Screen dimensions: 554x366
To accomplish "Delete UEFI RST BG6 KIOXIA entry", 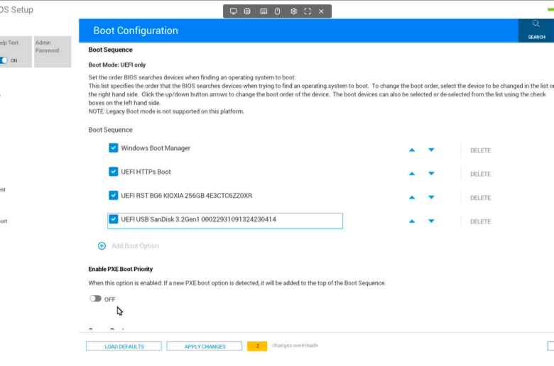I will tap(481, 198).
